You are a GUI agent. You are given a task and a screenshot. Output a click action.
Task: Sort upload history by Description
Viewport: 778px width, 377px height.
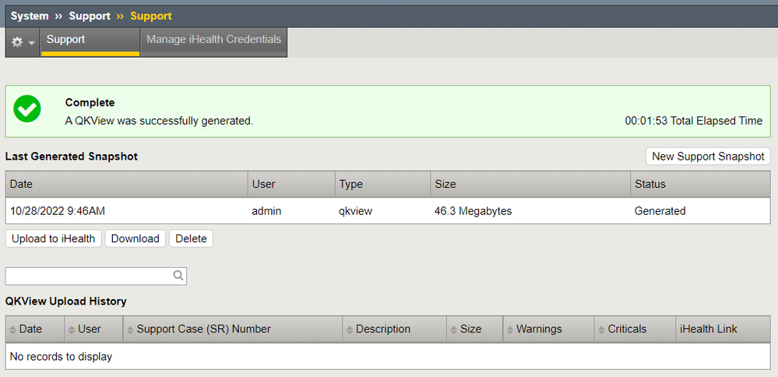click(x=395, y=329)
